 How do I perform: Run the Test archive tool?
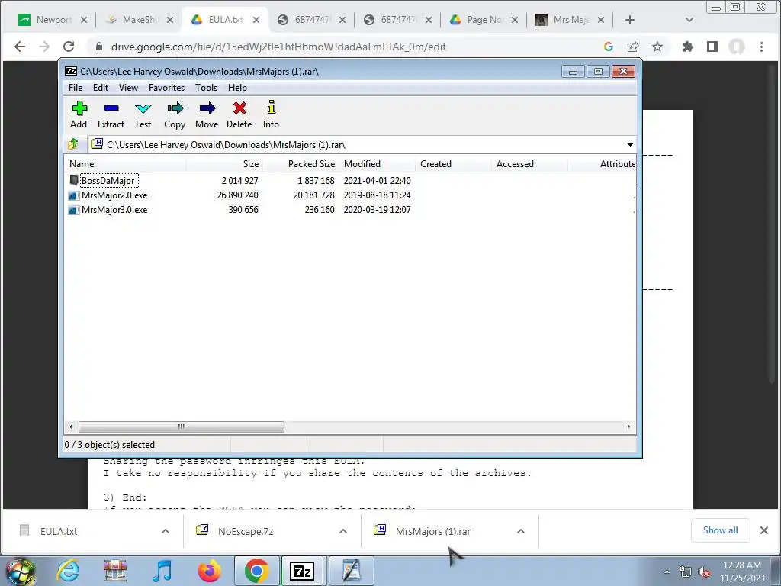pyautogui.click(x=143, y=108)
